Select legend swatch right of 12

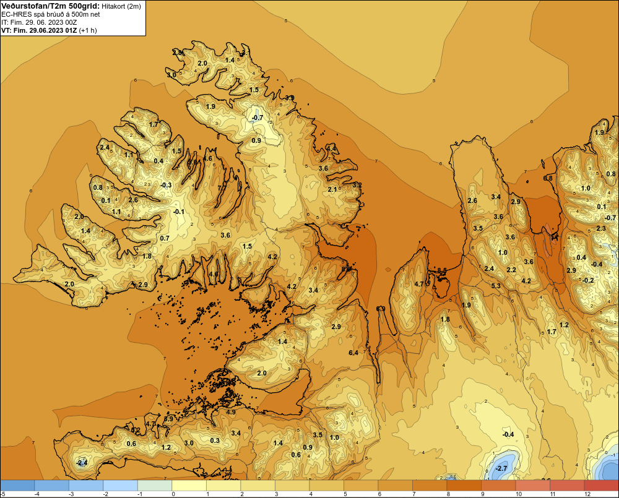(601, 486)
